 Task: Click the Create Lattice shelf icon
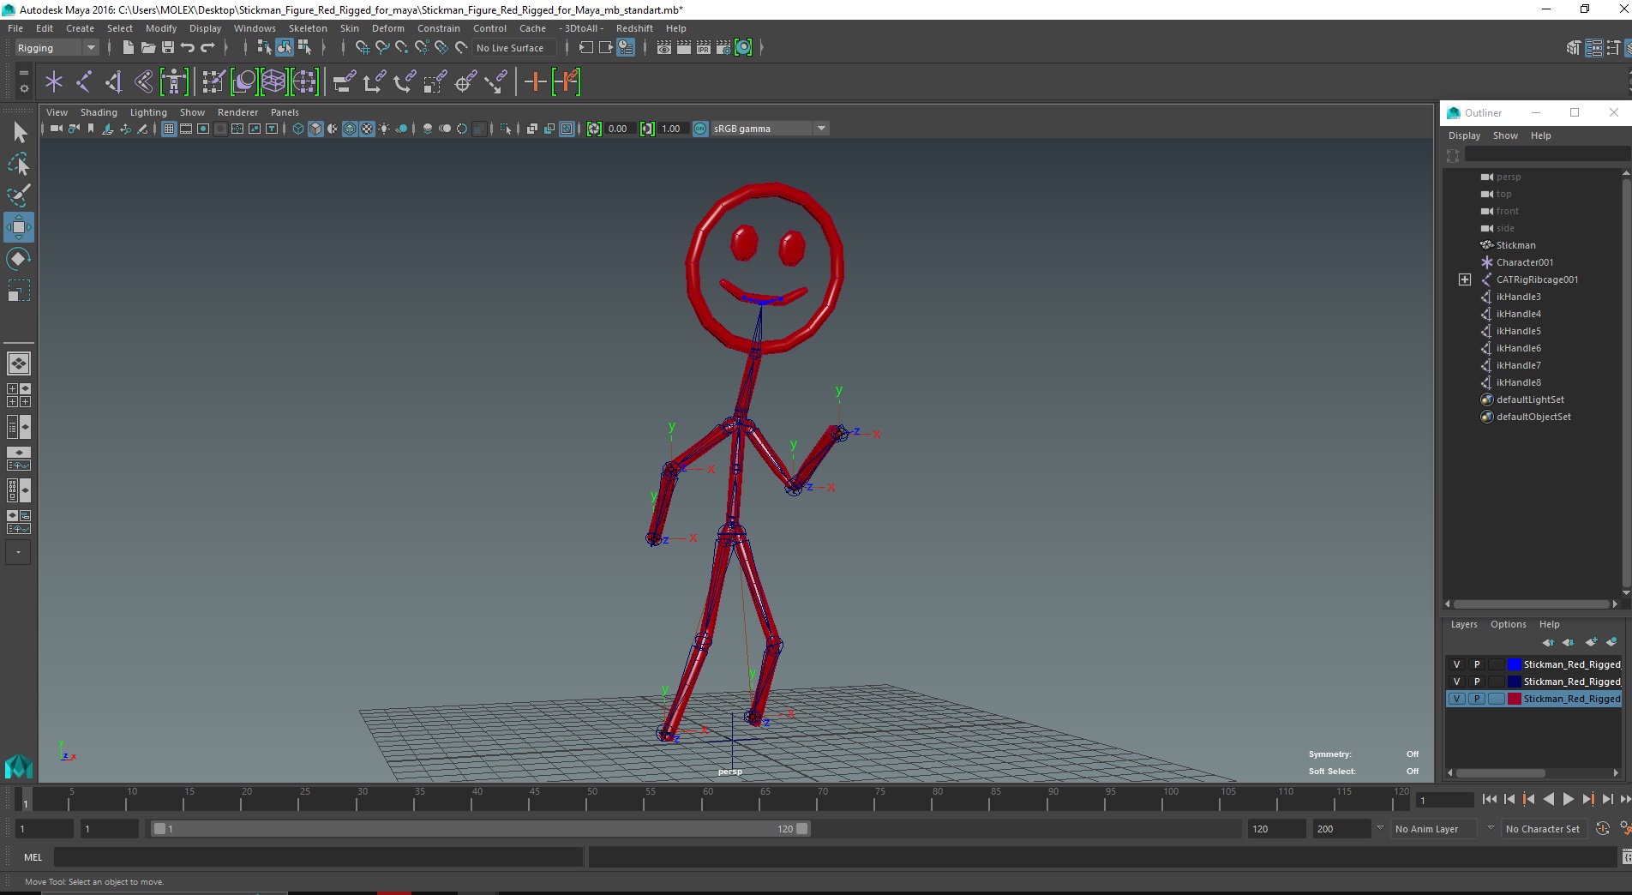pos(273,82)
